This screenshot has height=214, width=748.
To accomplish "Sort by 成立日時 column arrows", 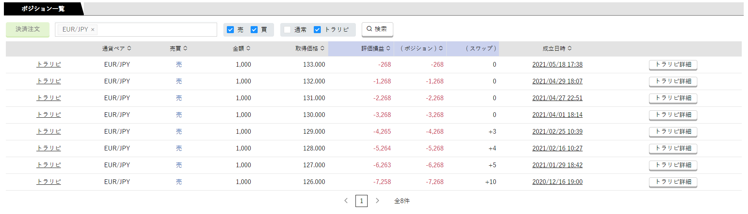I will coord(570,48).
